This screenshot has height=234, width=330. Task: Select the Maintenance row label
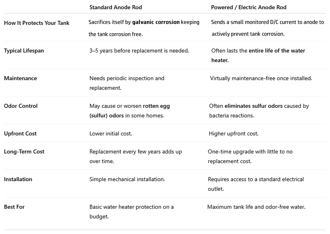click(20, 78)
